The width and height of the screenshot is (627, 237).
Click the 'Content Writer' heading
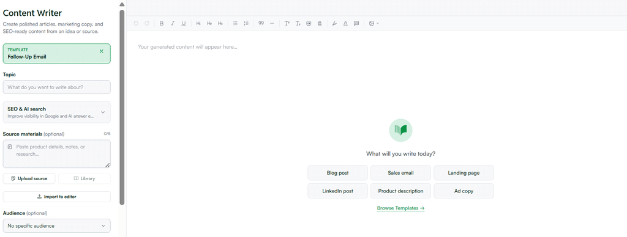click(32, 13)
